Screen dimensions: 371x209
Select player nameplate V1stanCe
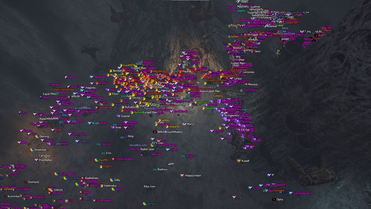pyautogui.click(x=210, y=87)
